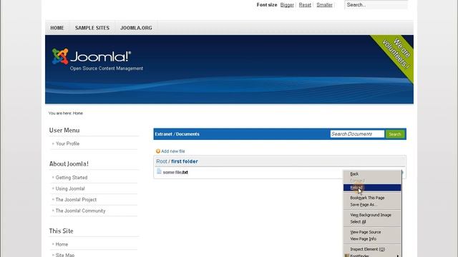Open the Getting Started link
The height and width of the screenshot is (257, 458).
pos(72,178)
